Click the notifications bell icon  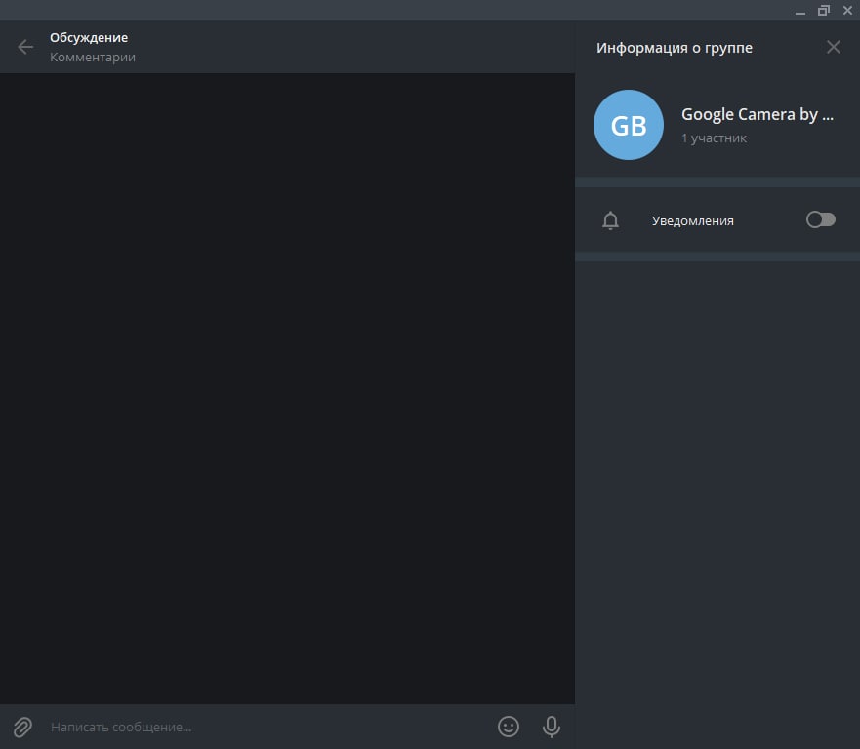pyautogui.click(x=610, y=220)
